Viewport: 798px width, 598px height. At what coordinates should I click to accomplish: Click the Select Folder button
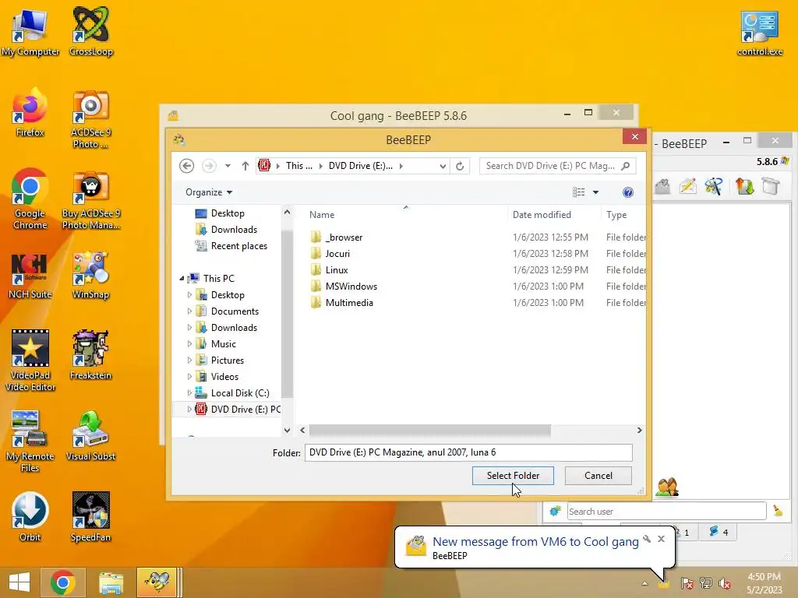513,476
